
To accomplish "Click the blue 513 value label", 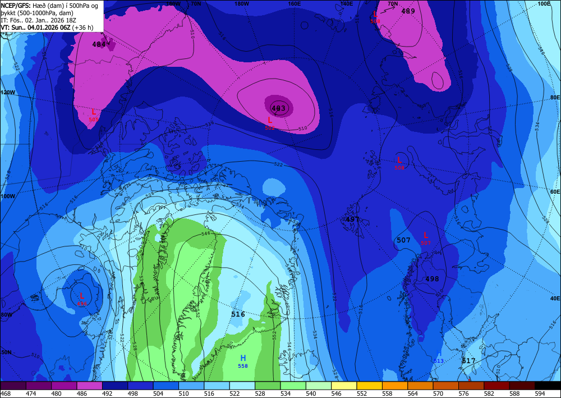I will pos(439,361).
